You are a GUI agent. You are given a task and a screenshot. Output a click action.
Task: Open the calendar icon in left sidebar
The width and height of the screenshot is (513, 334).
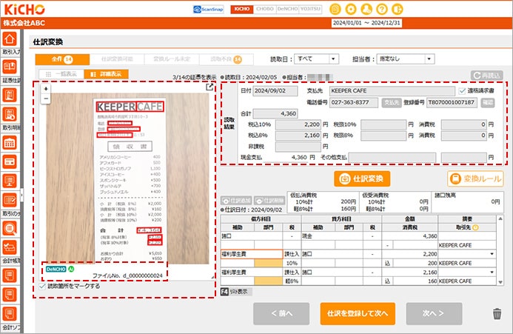coord(10,143)
